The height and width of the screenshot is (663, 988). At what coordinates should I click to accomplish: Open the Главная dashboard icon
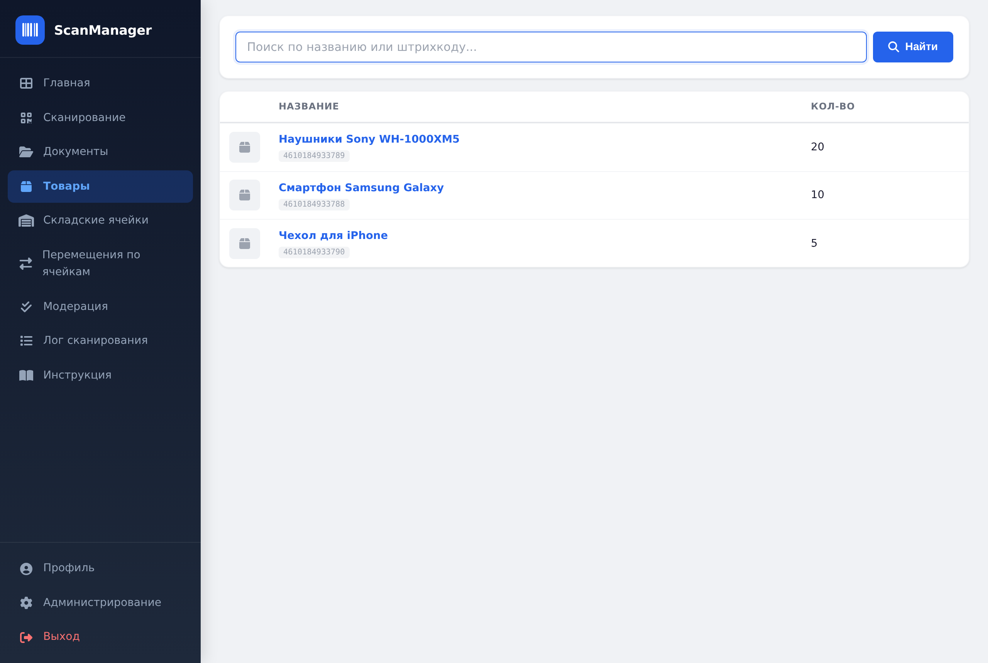coord(26,83)
